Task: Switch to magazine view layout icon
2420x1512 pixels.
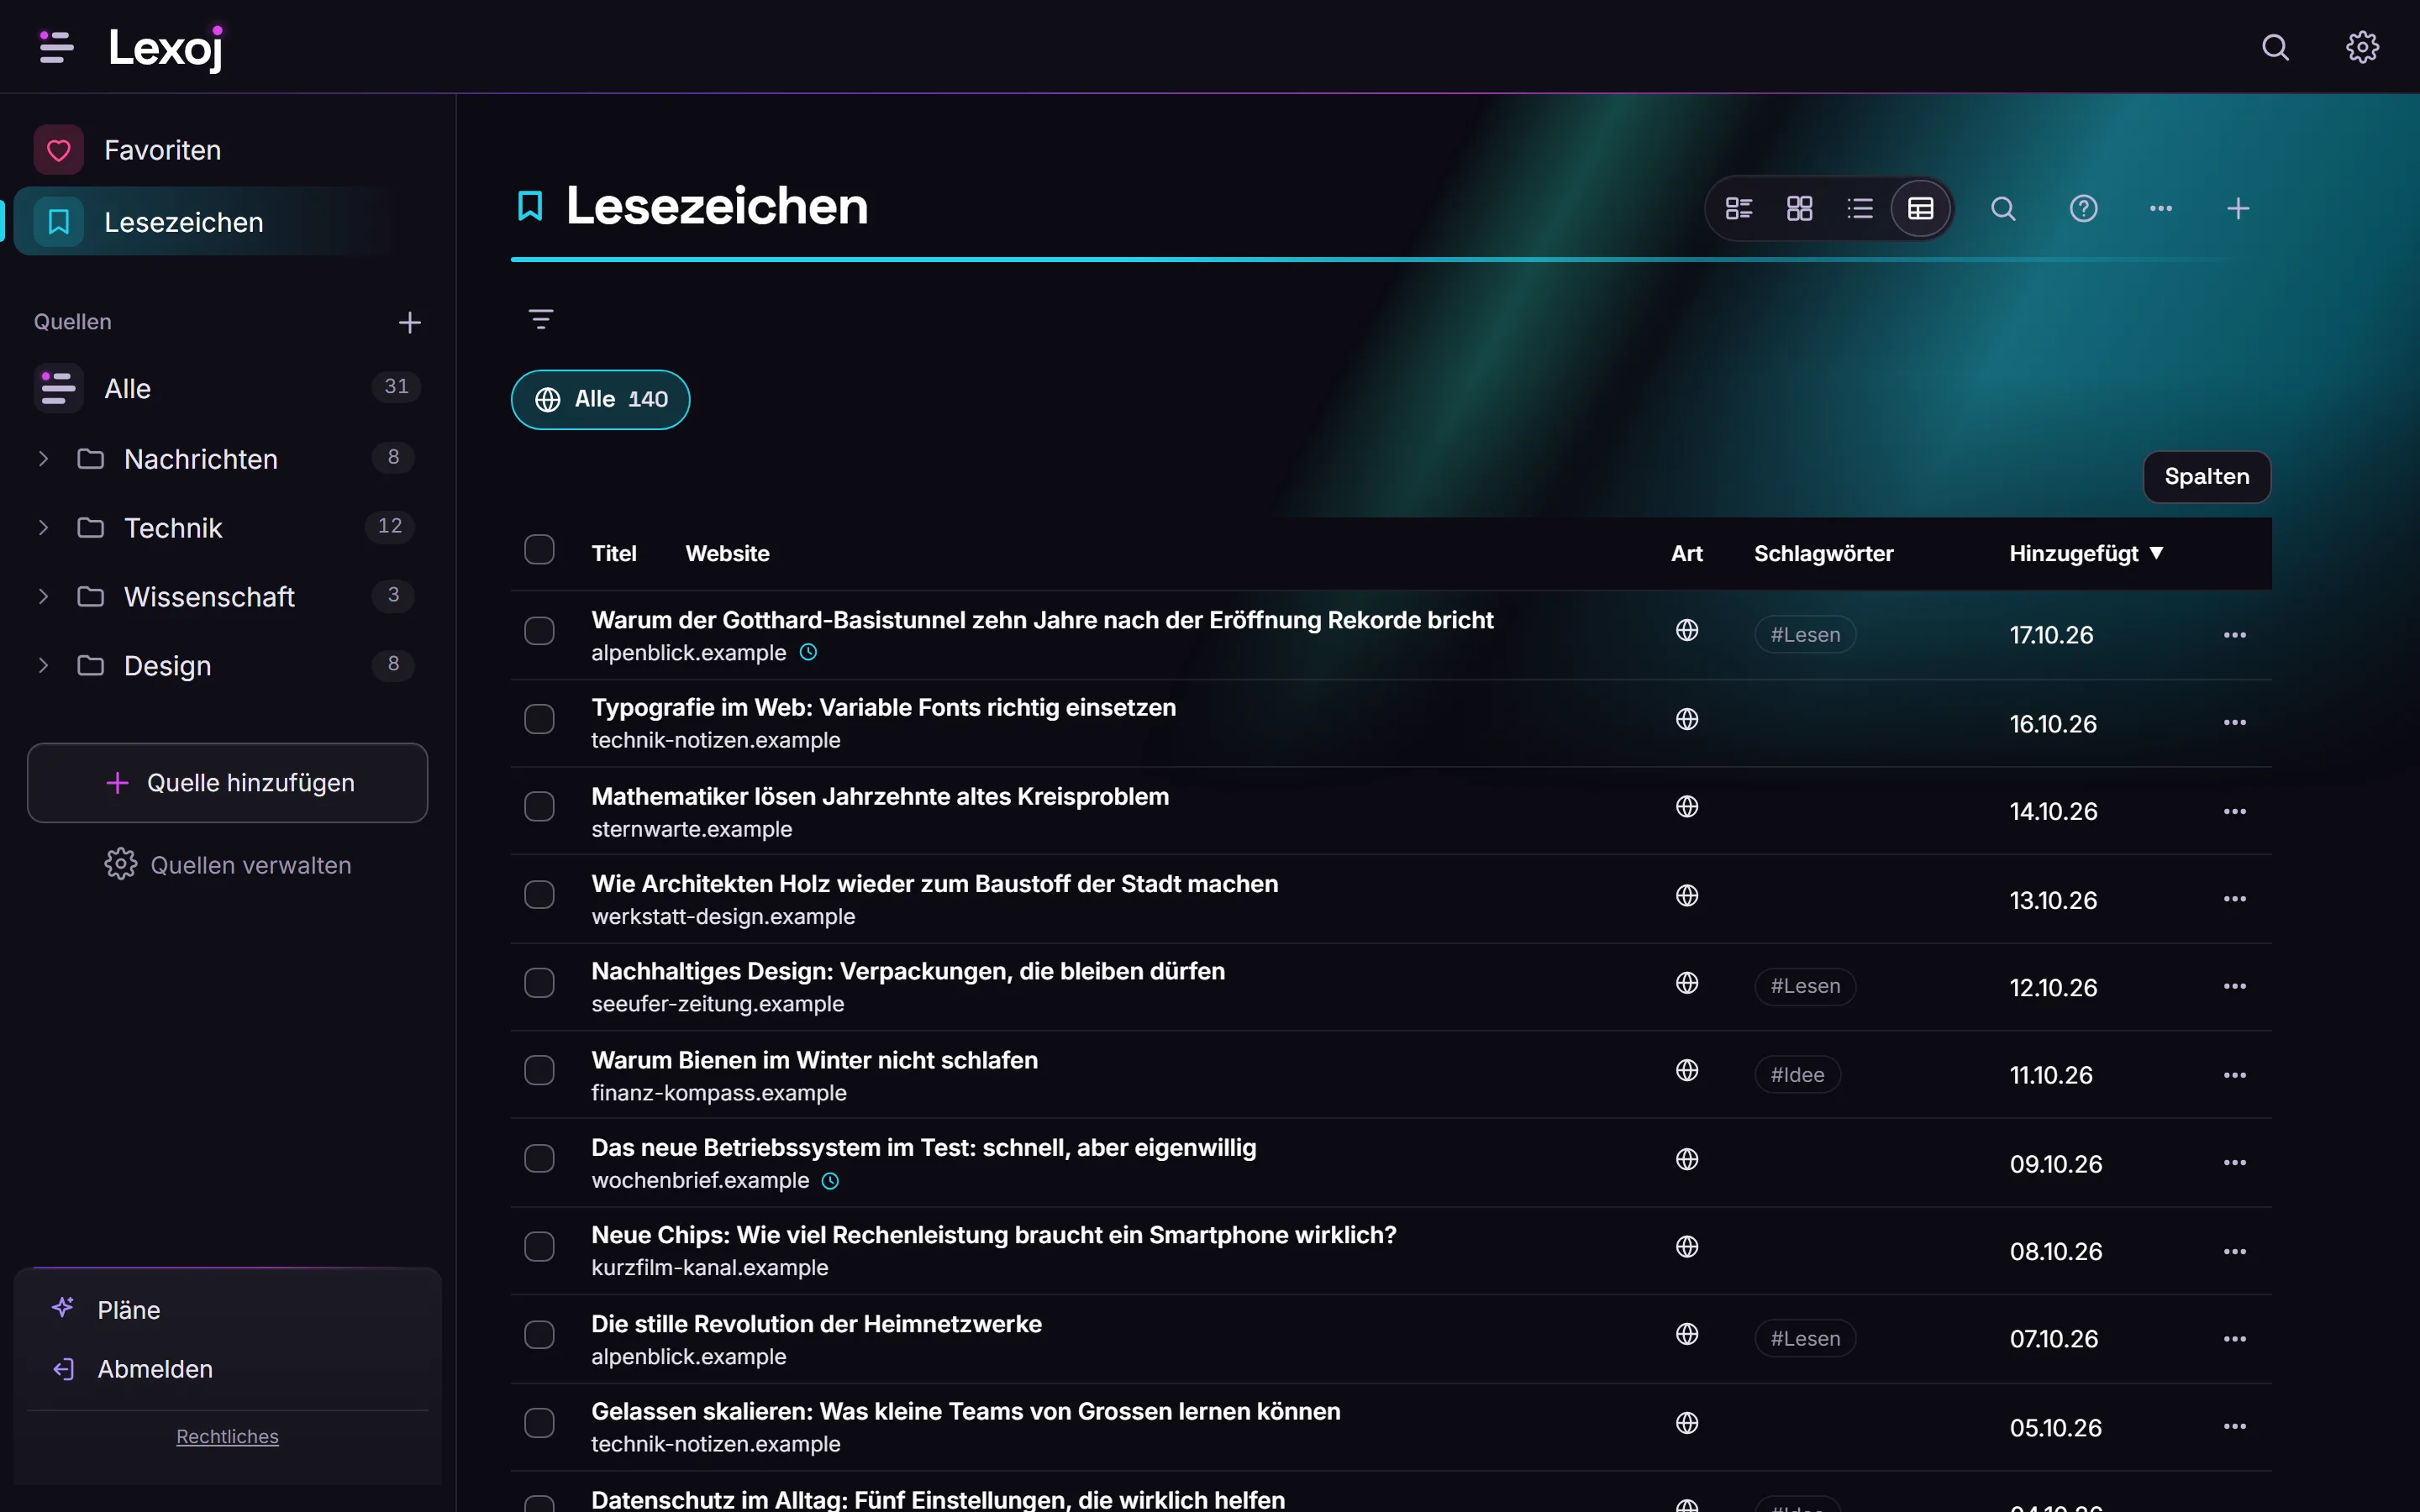Action: click(x=1739, y=208)
